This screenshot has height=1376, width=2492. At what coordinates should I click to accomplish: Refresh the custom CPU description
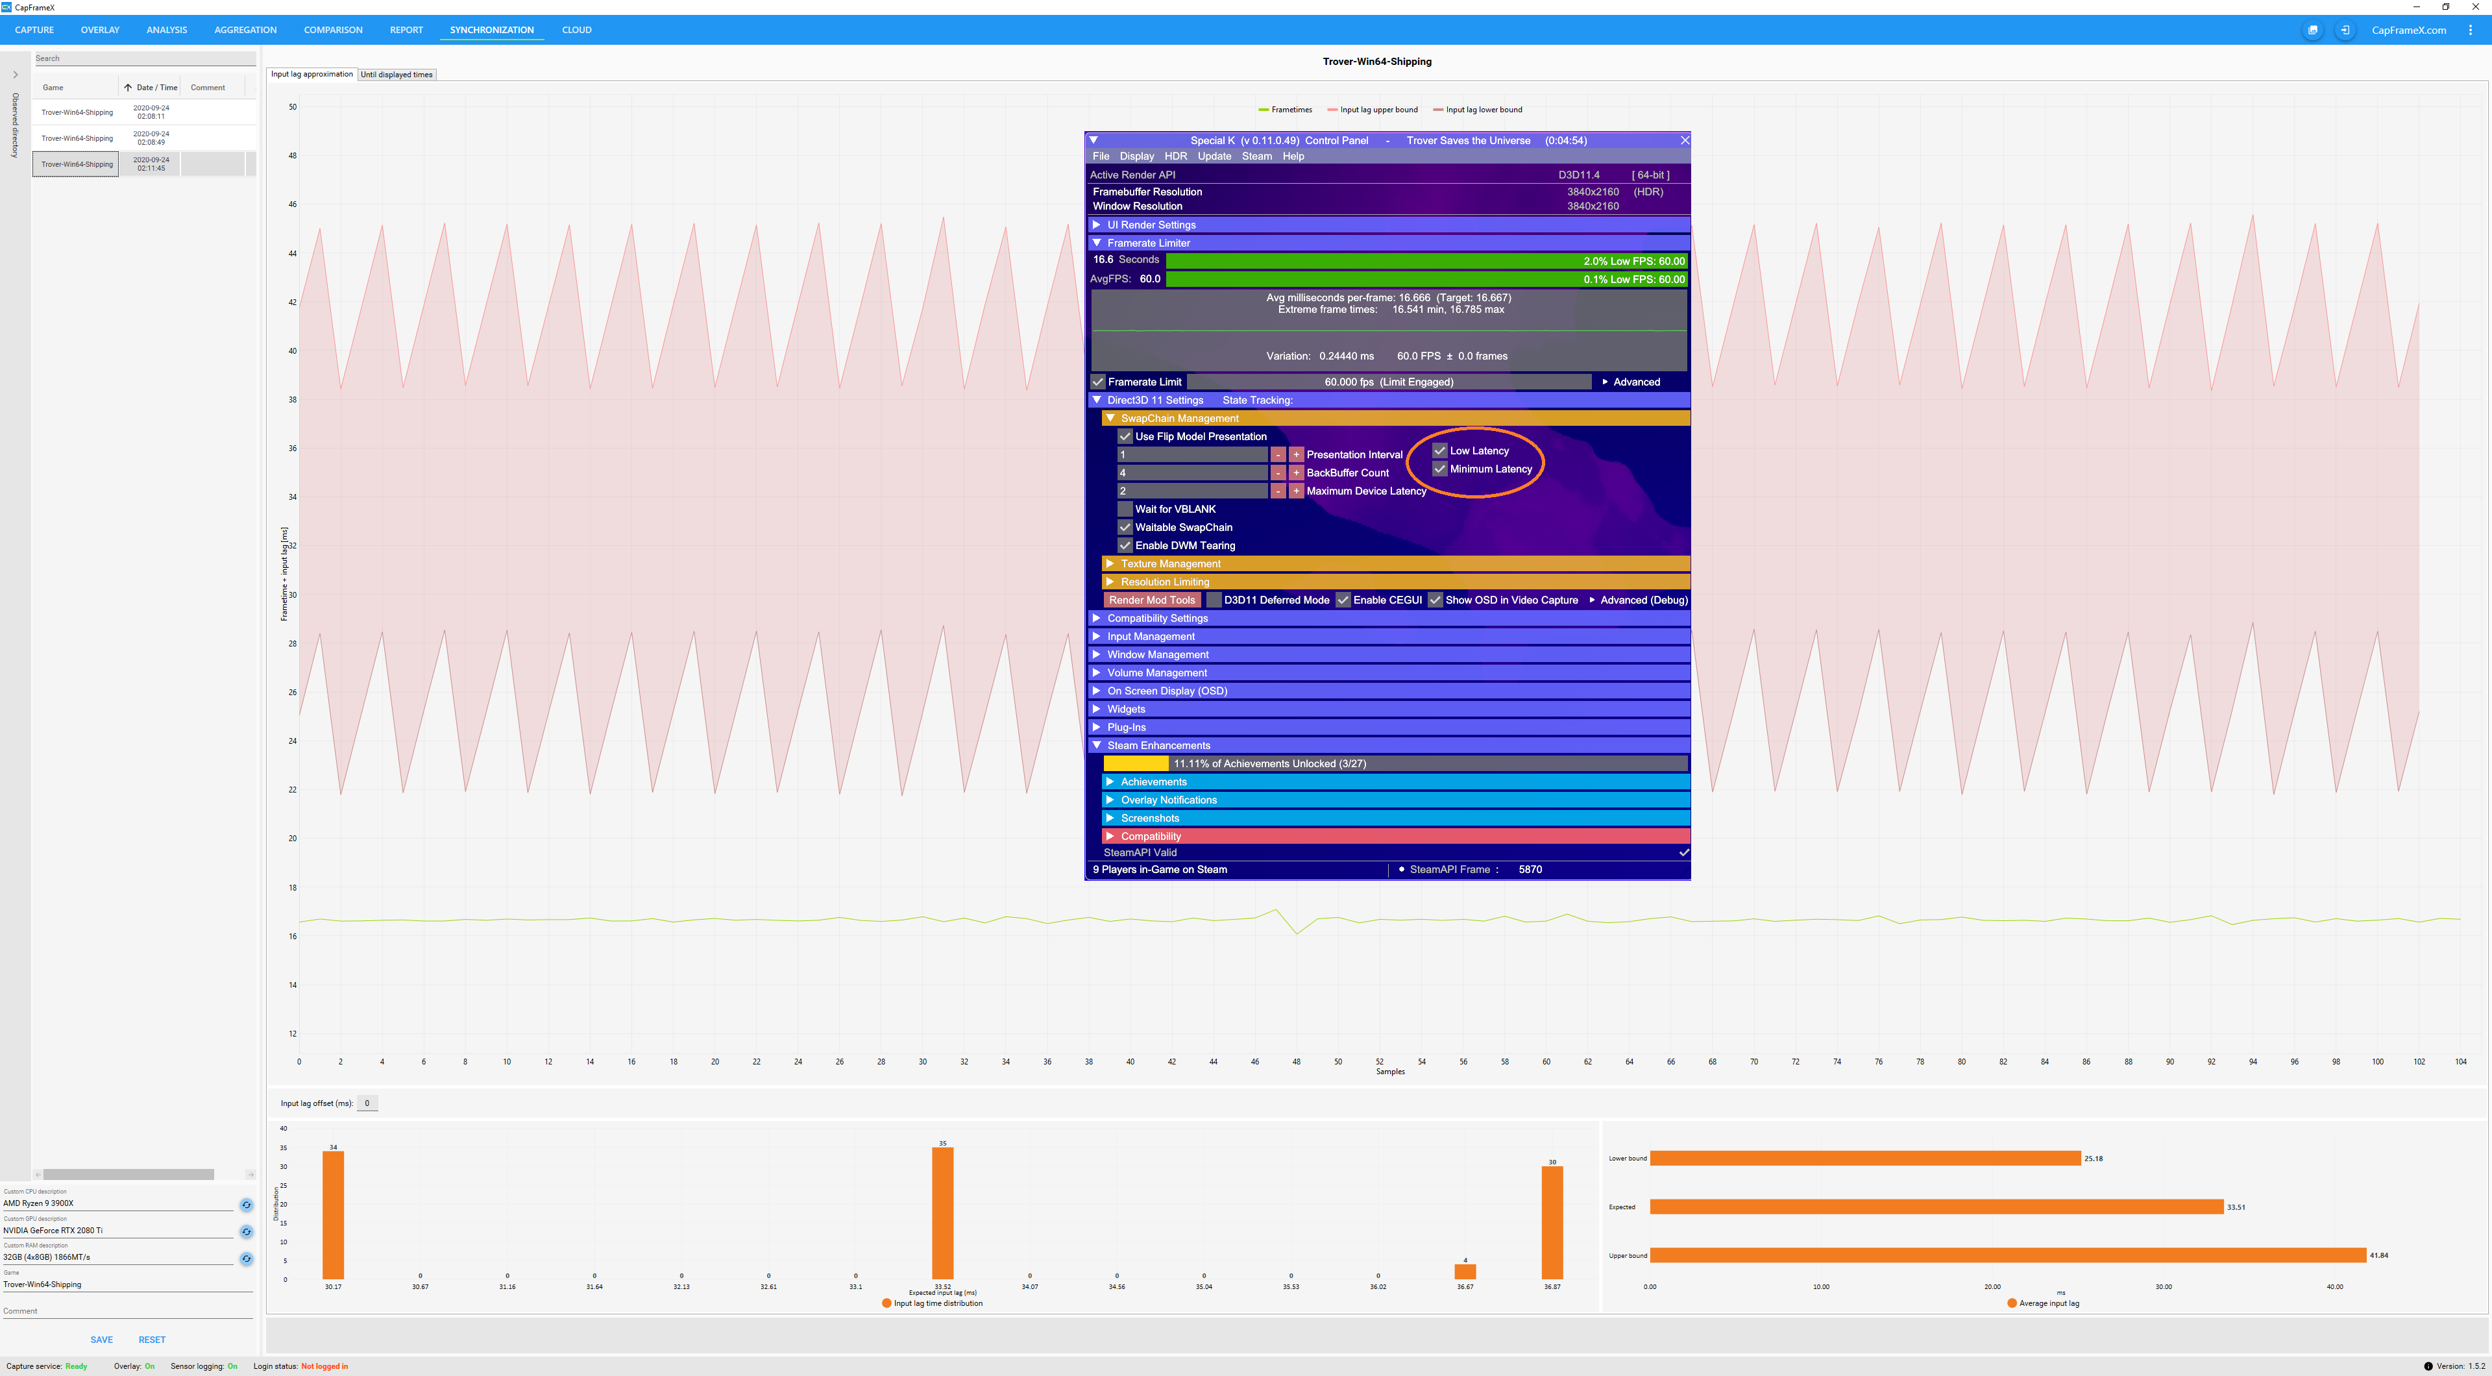coord(246,1205)
